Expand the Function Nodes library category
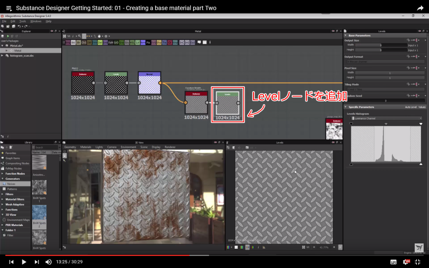 [3, 174]
